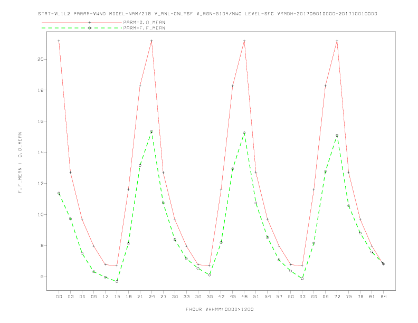Click x-axis tick label 27

[x=163, y=297]
